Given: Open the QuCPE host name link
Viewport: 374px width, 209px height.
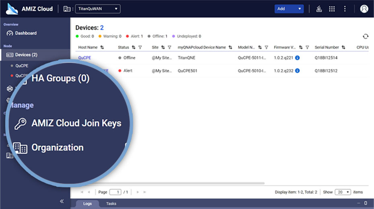Looking at the screenshot, I should coord(84,58).
